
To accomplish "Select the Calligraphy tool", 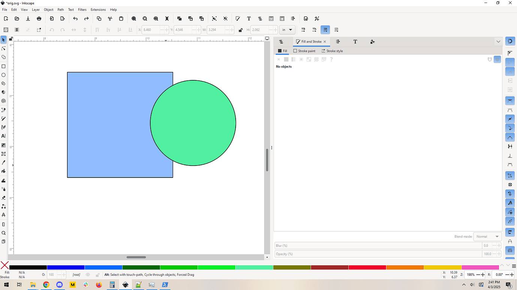I will 4,127.
